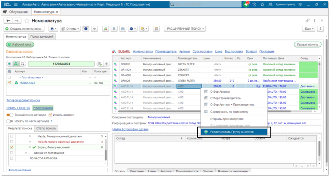Open Типовой вариант поиска link
The width and height of the screenshot is (330, 177).
coord(23,100)
